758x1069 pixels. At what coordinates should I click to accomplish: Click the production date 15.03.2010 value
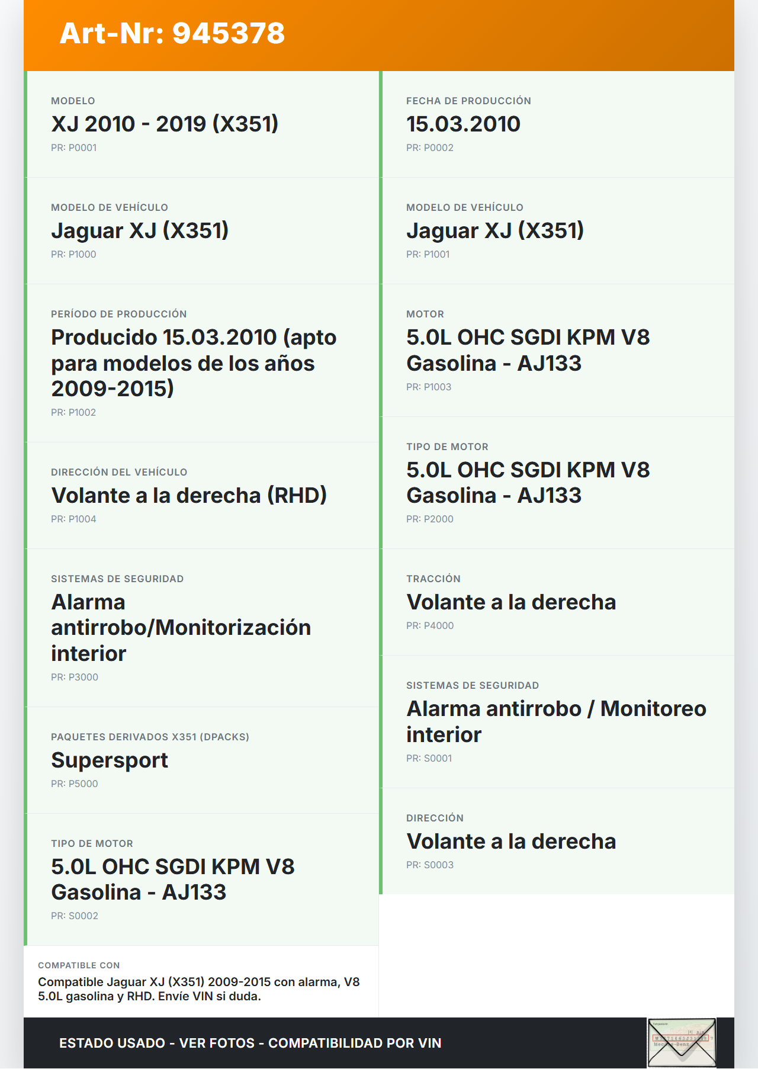click(x=463, y=124)
